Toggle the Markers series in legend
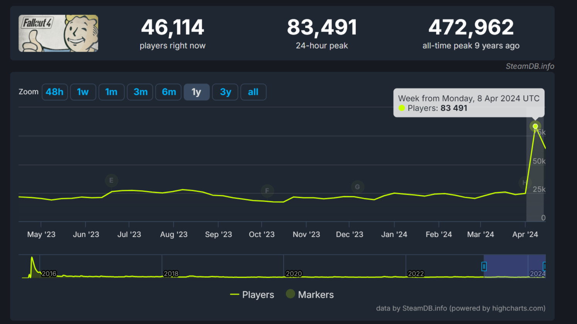 310,295
